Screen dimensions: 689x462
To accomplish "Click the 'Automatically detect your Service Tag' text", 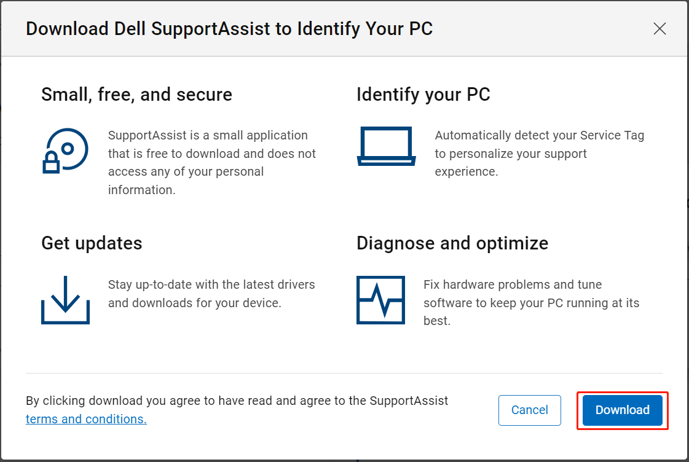I will 538,153.
